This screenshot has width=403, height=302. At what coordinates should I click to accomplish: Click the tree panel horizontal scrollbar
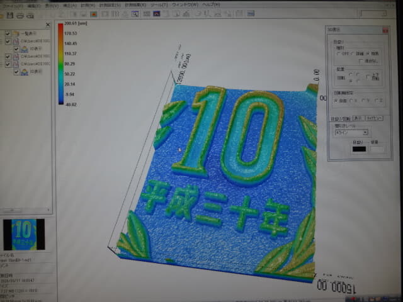[25, 210]
